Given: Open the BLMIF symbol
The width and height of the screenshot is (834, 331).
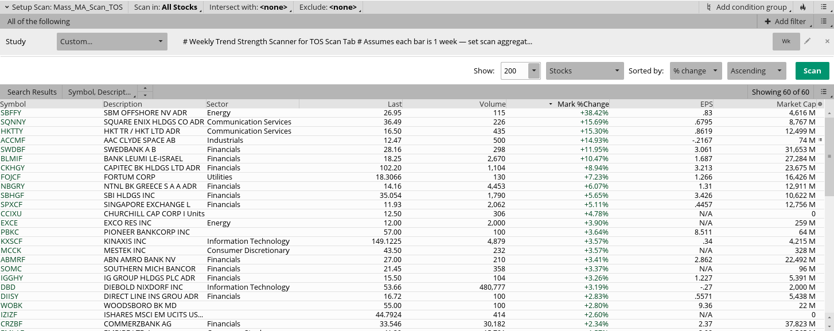Looking at the screenshot, I should tap(11, 158).
